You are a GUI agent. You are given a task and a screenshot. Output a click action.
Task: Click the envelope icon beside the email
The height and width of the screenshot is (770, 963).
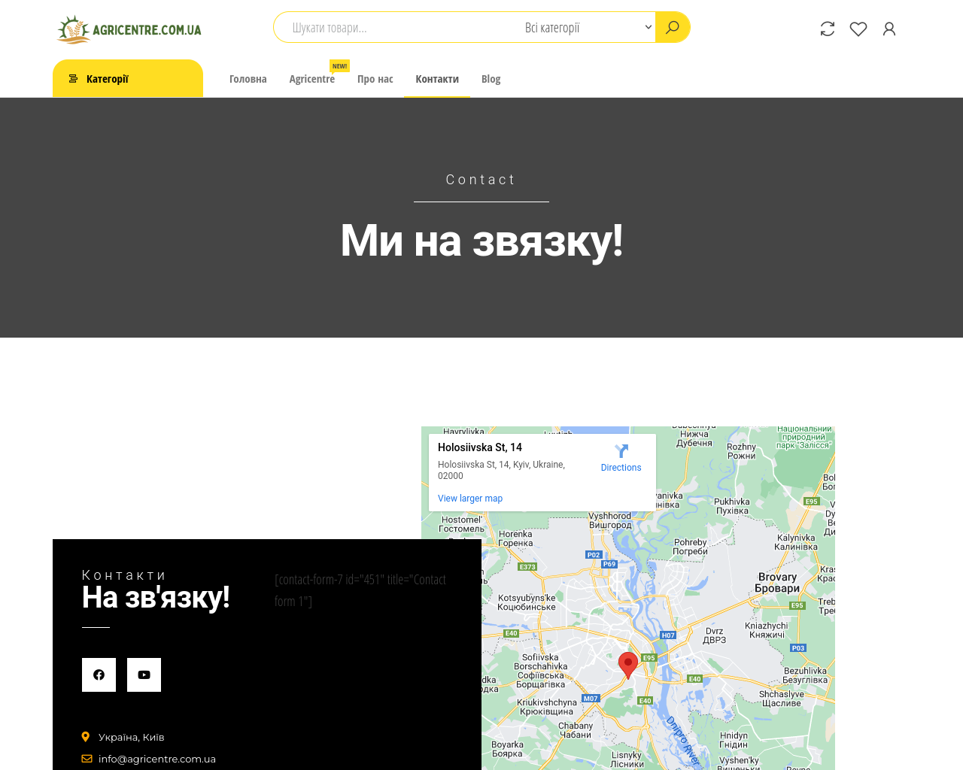tap(87, 759)
